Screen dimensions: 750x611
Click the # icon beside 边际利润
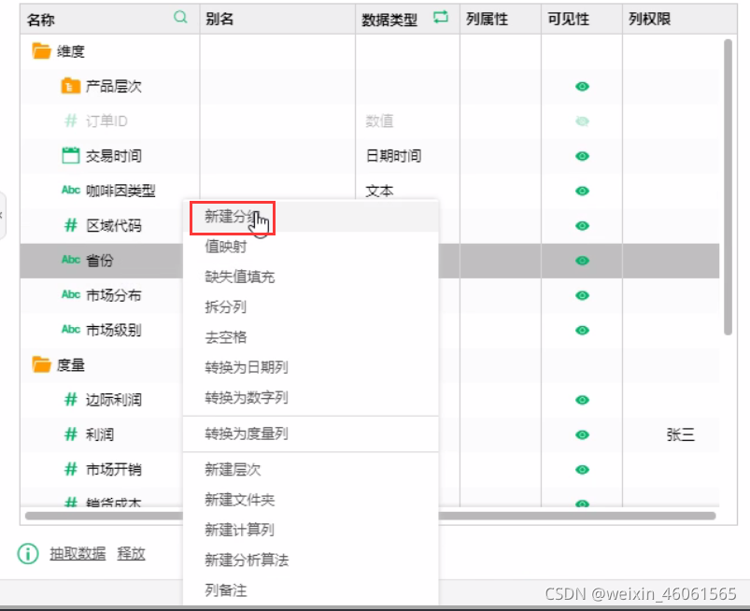coord(69,400)
